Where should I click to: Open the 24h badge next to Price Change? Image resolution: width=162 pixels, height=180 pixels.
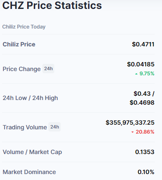48,69
